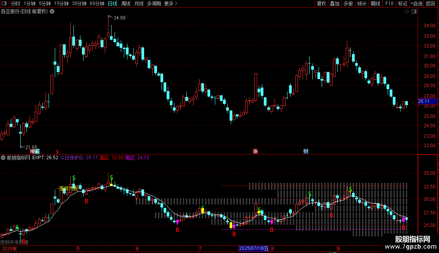
Task: Click the red $ marker below chart
Action: 57,152
